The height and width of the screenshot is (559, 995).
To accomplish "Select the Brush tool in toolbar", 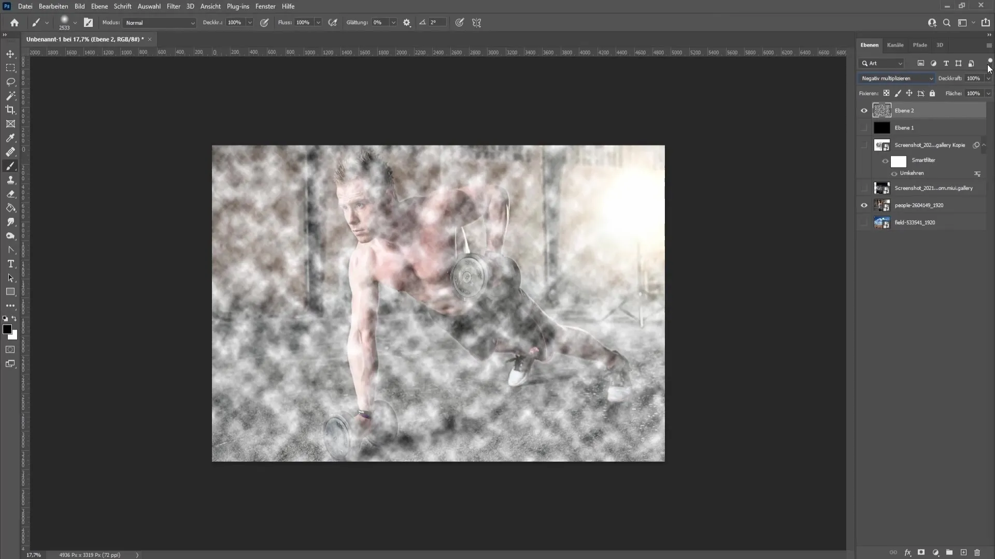I will [x=10, y=167].
